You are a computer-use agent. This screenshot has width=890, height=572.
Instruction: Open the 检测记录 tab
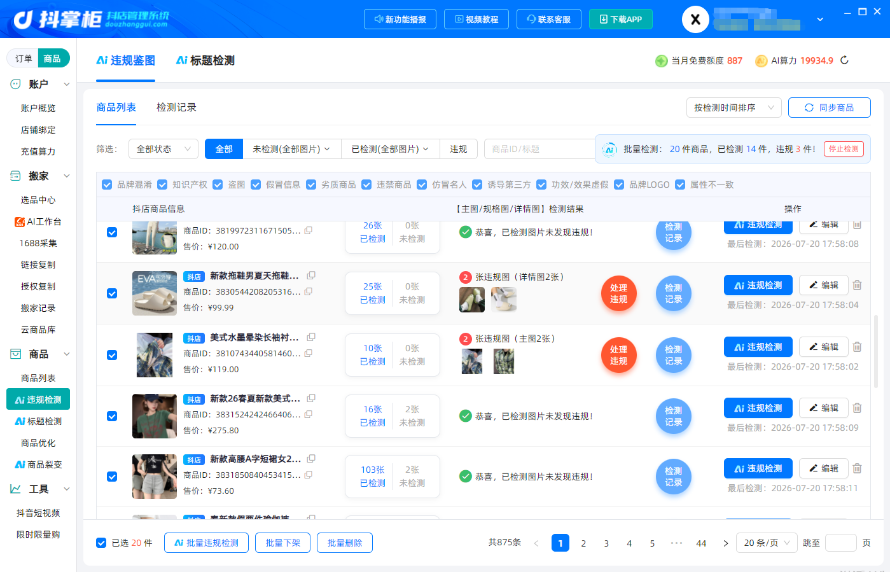[x=176, y=108]
